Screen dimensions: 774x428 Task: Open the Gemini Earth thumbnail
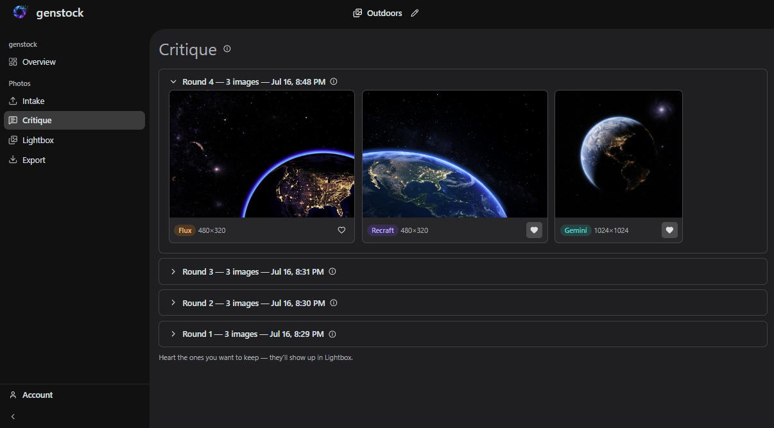pyautogui.click(x=619, y=154)
